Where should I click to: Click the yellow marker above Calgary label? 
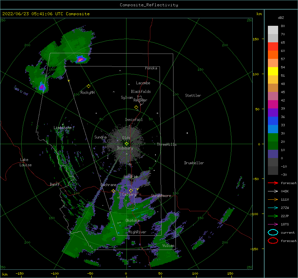click(131, 190)
